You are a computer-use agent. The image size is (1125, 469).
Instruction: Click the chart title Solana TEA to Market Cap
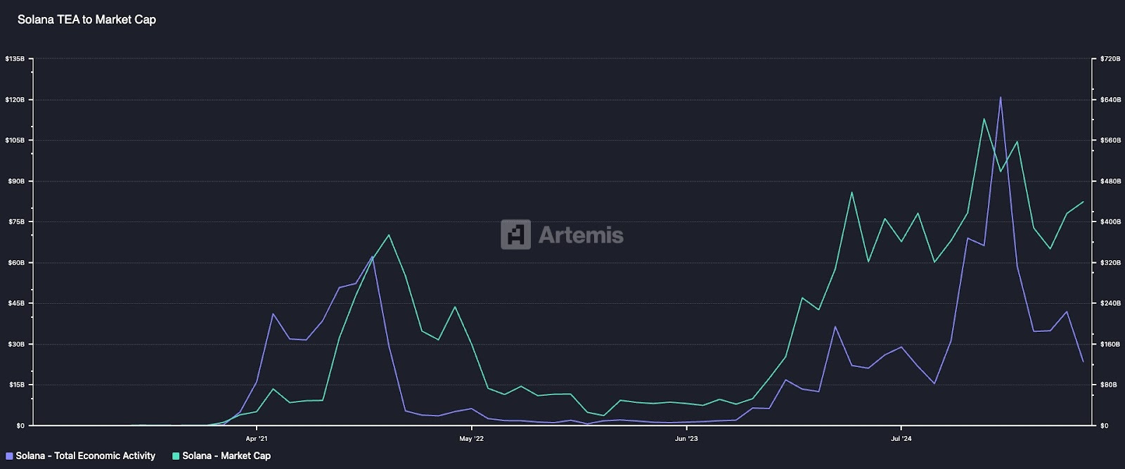(x=86, y=20)
